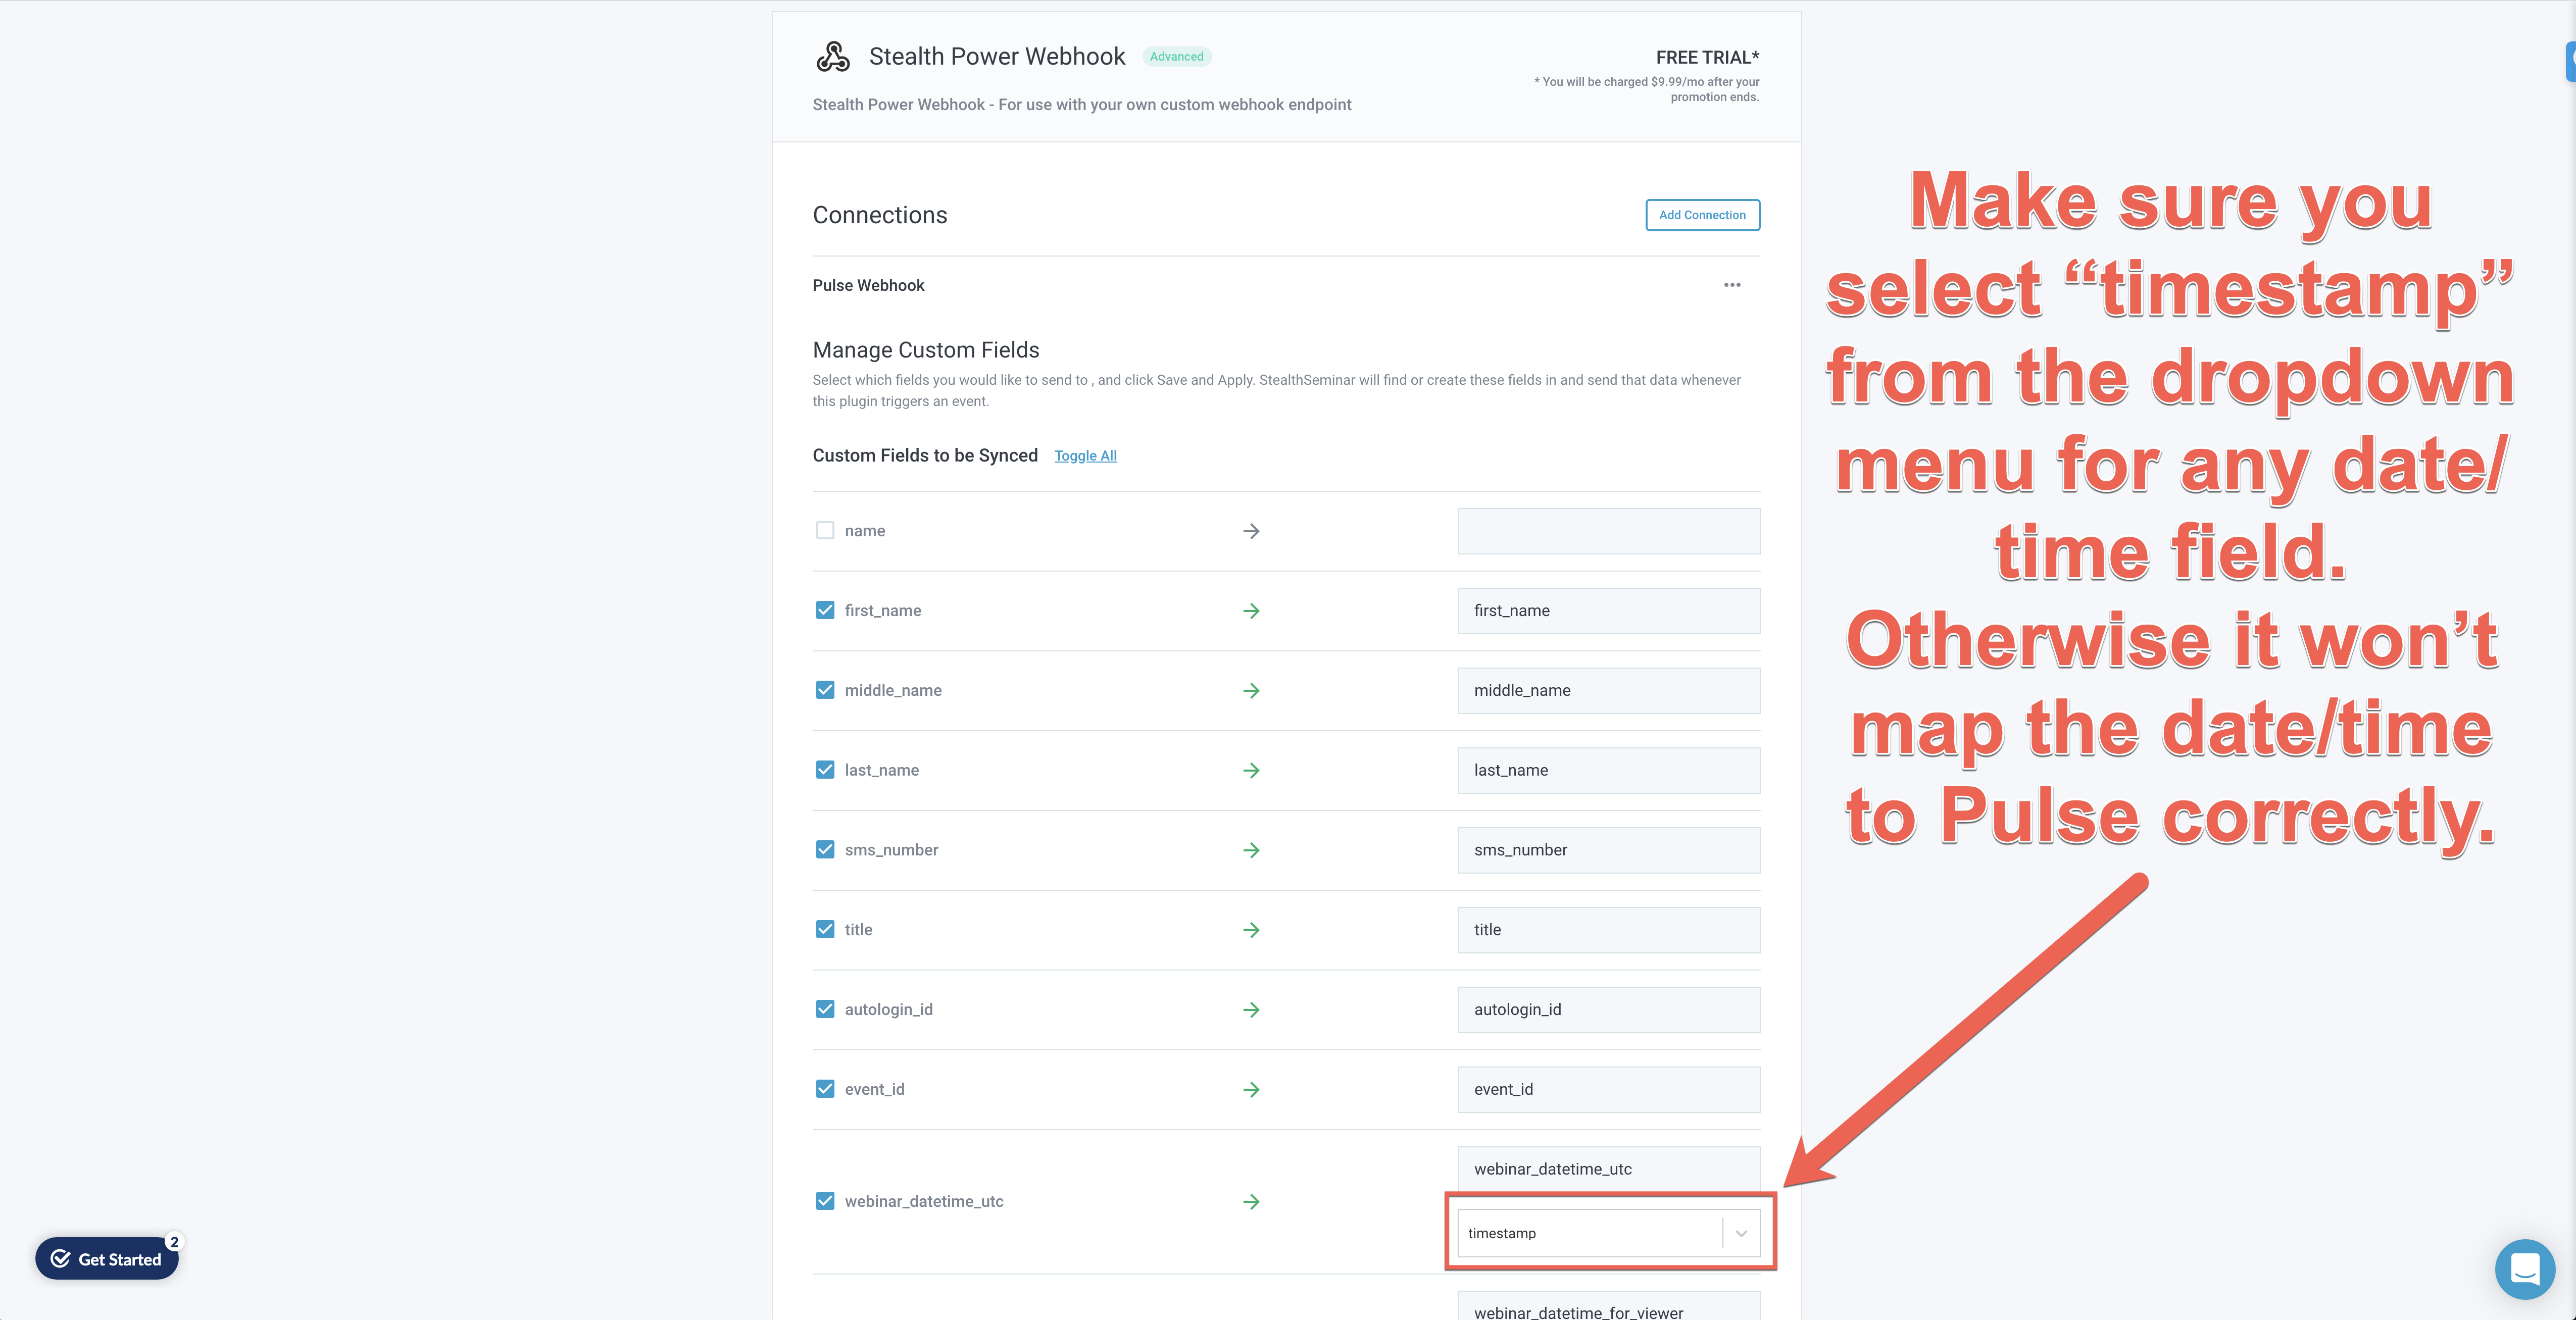Edit the last_name mapping input field
Image resolution: width=2576 pixels, height=1320 pixels.
click(1608, 771)
